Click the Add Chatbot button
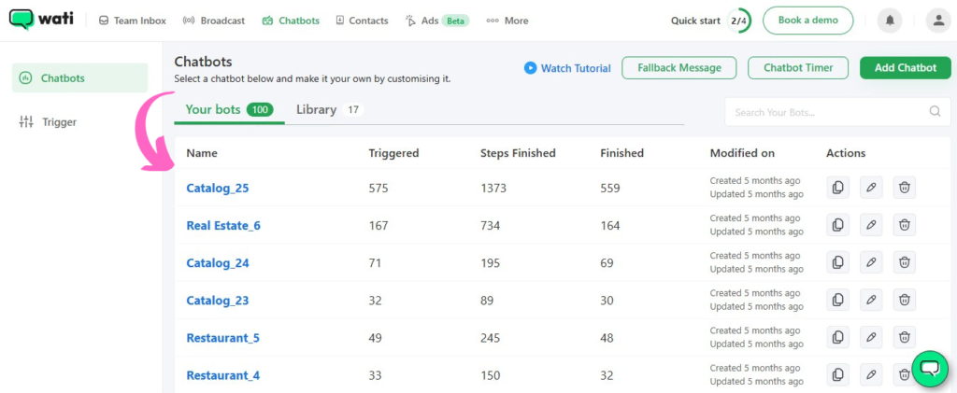Image resolution: width=957 pixels, height=393 pixels. 905,67
